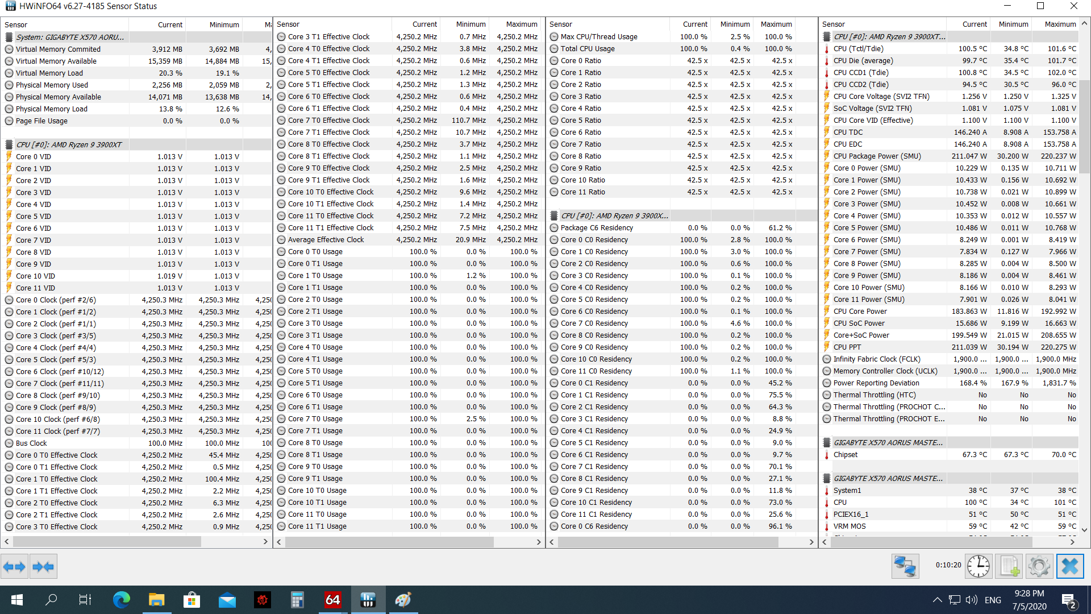The height and width of the screenshot is (614, 1091).
Task: Select CPU Package Power (SMU) row
Action: [x=950, y=156]
